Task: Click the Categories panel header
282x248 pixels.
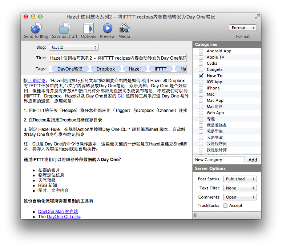Action: coord(227,44)
